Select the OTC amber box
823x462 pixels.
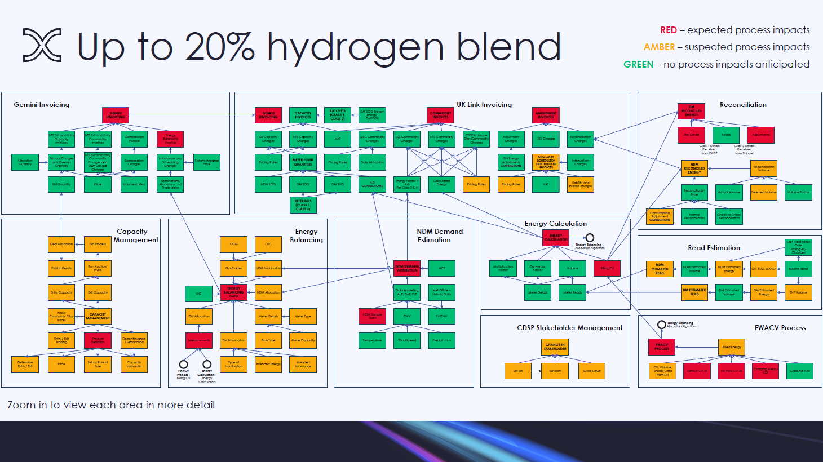tap(268, 244)
